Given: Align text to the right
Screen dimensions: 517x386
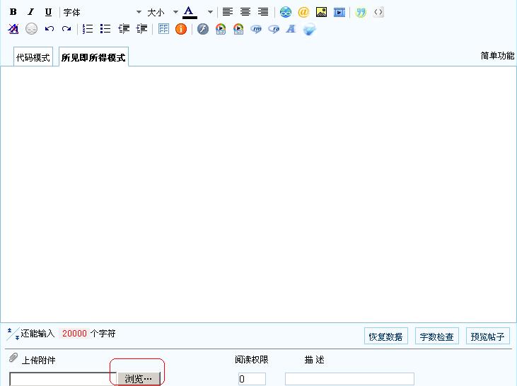Looking at the screenshot, I should [263, 12].
